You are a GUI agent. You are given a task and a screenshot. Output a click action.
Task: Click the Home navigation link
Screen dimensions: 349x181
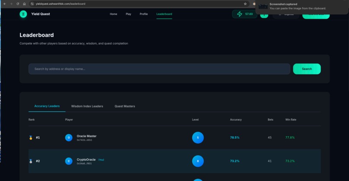click(x=113, y=14)
